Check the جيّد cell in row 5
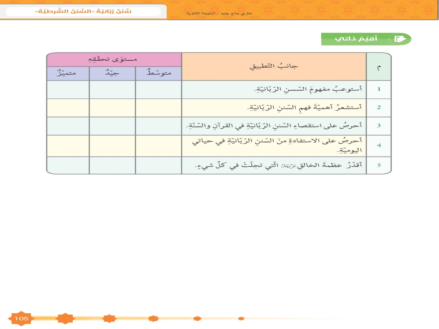This screenshot has width=439, height=329. [112, 165]
